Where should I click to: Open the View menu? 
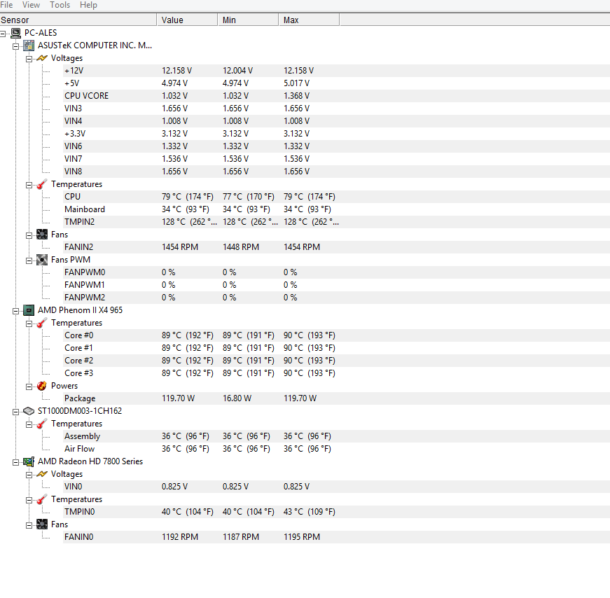click(x=31, y=5)
